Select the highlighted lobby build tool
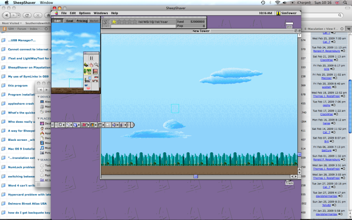The image size is (352, 220). (x=88, y=71)
